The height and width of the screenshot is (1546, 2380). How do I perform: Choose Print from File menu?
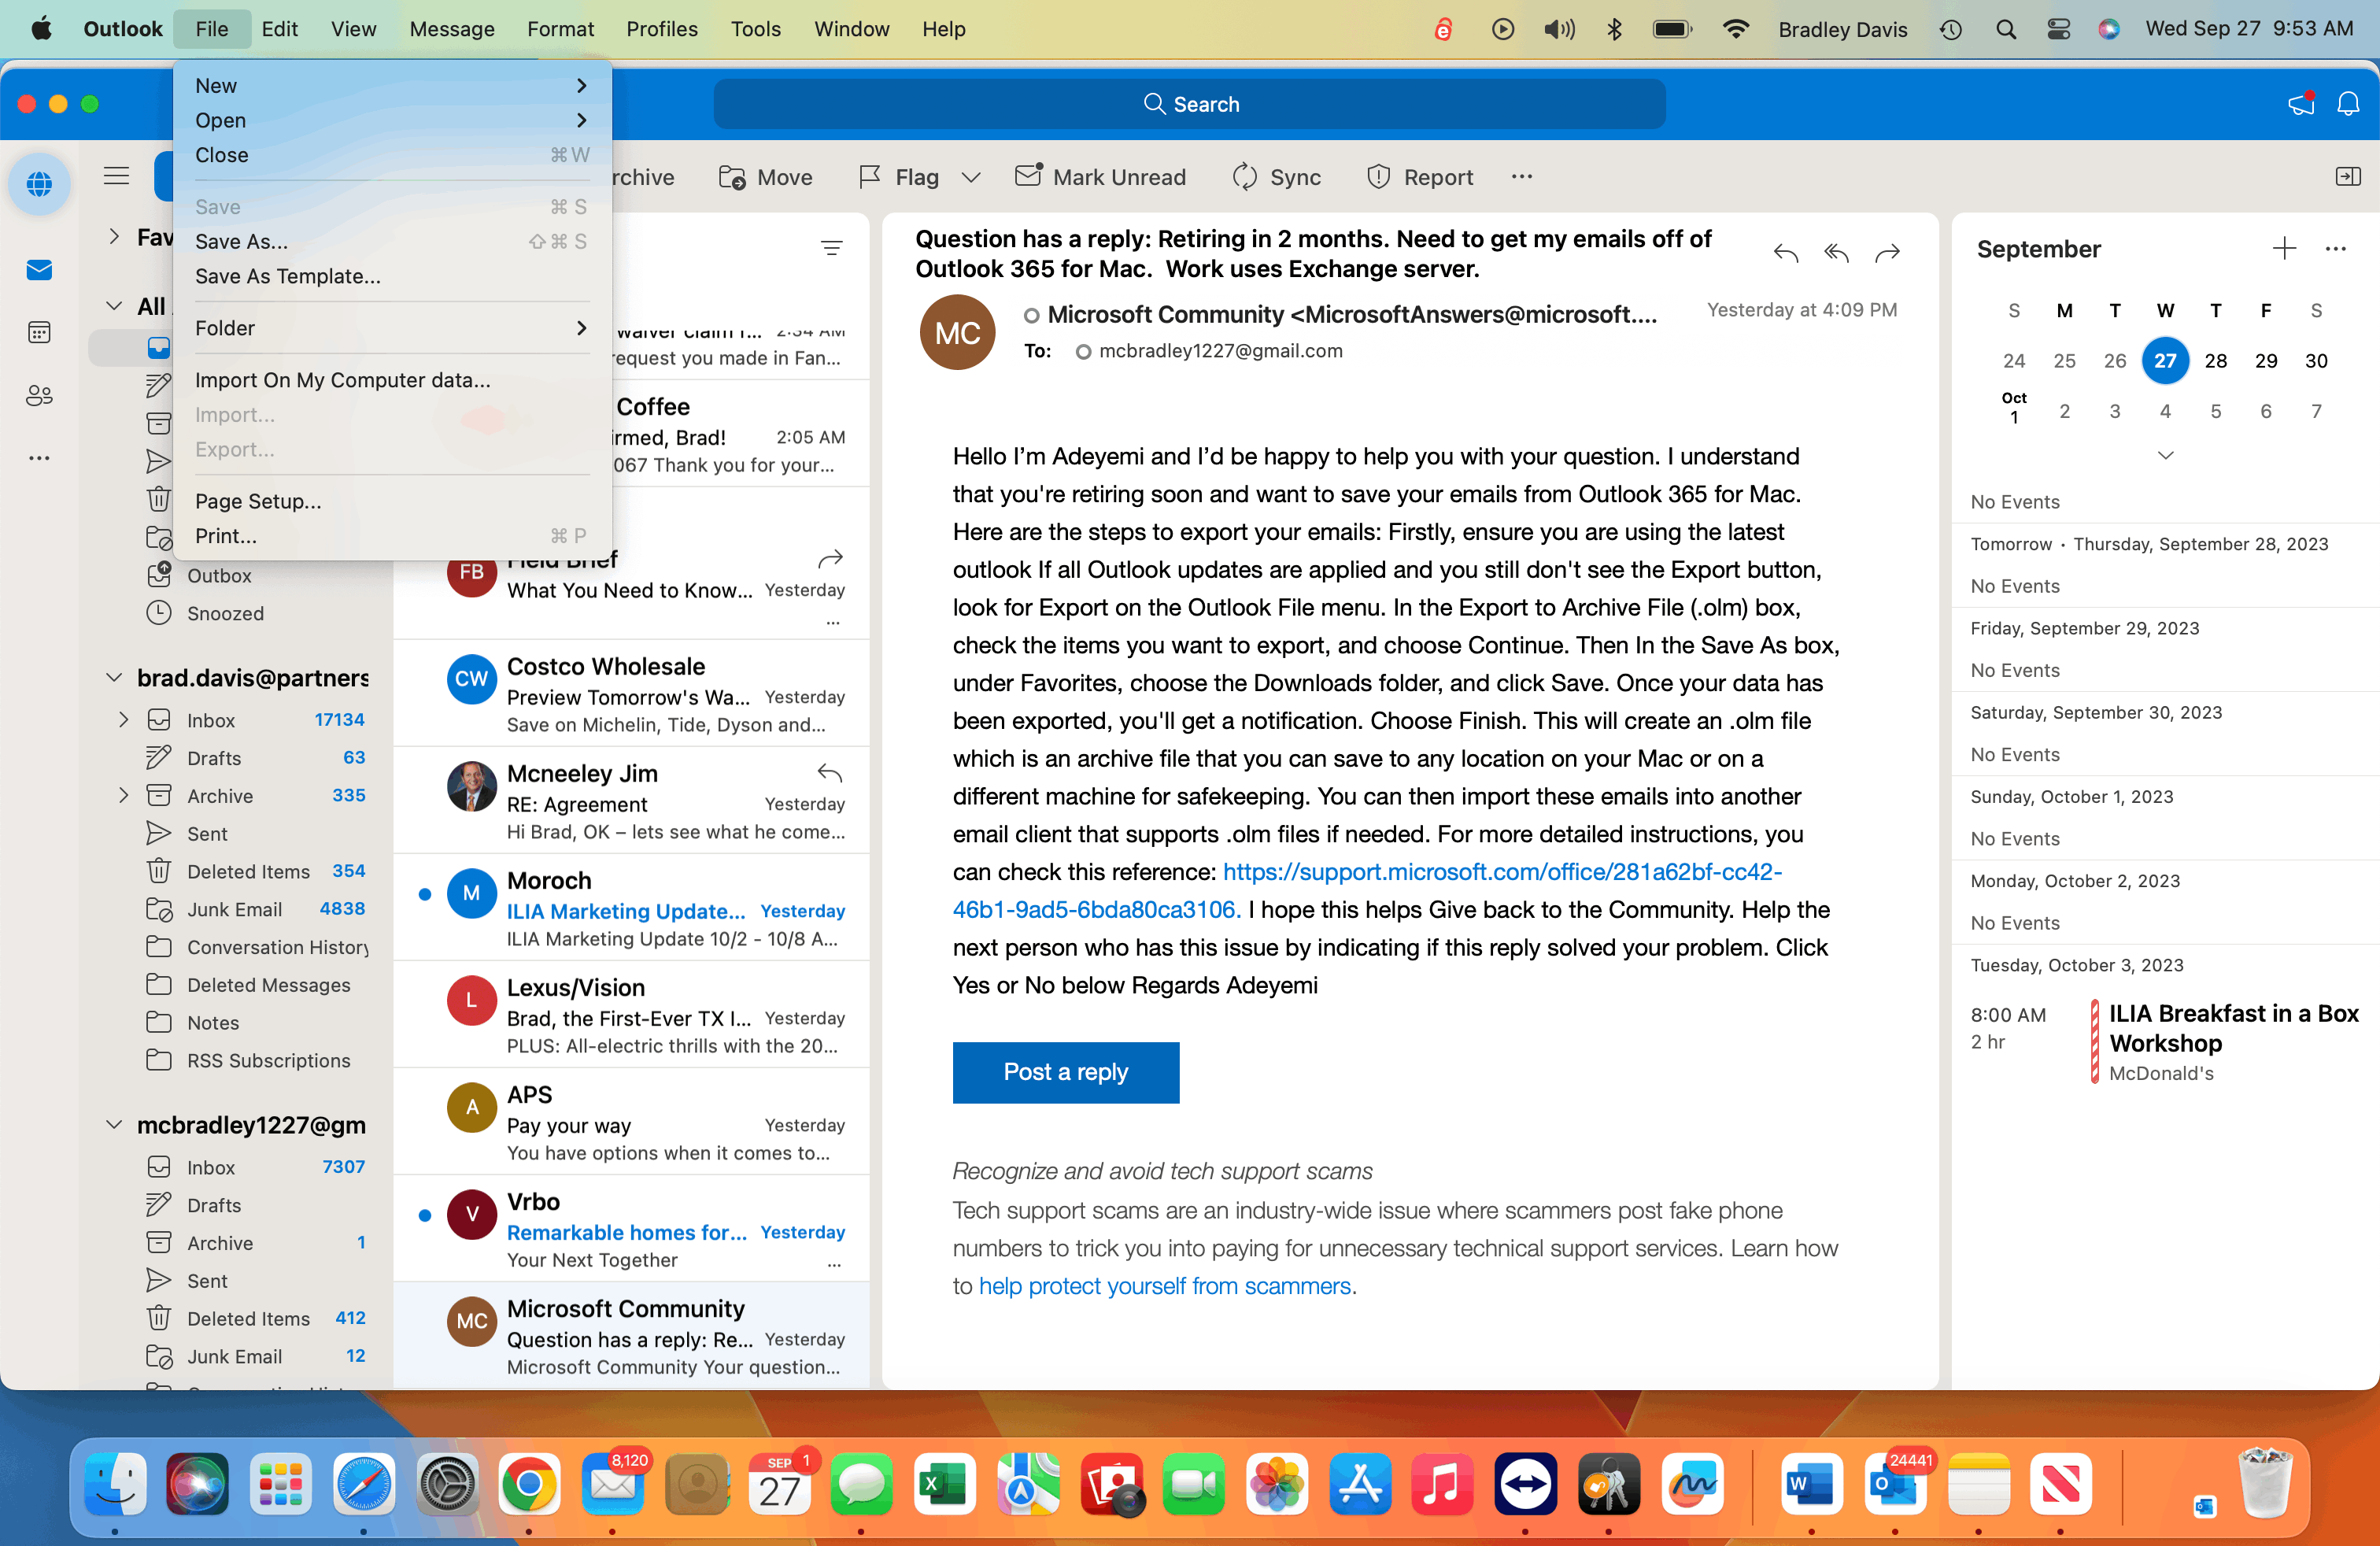click(x=392, y=536)
